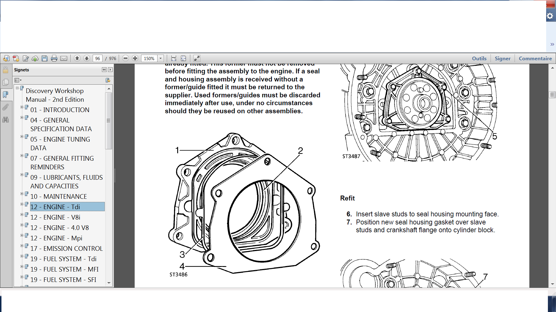
Task: Enter full screen read mode icon
Action: tap(197, 58)
